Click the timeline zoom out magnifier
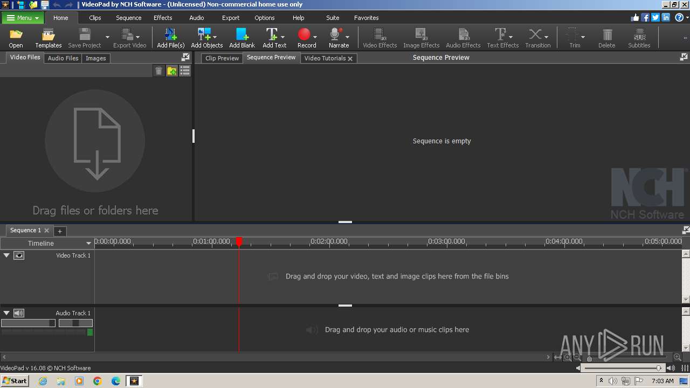Screen dimensions: 690x388 pyautogui.click(x=577, y=357)
